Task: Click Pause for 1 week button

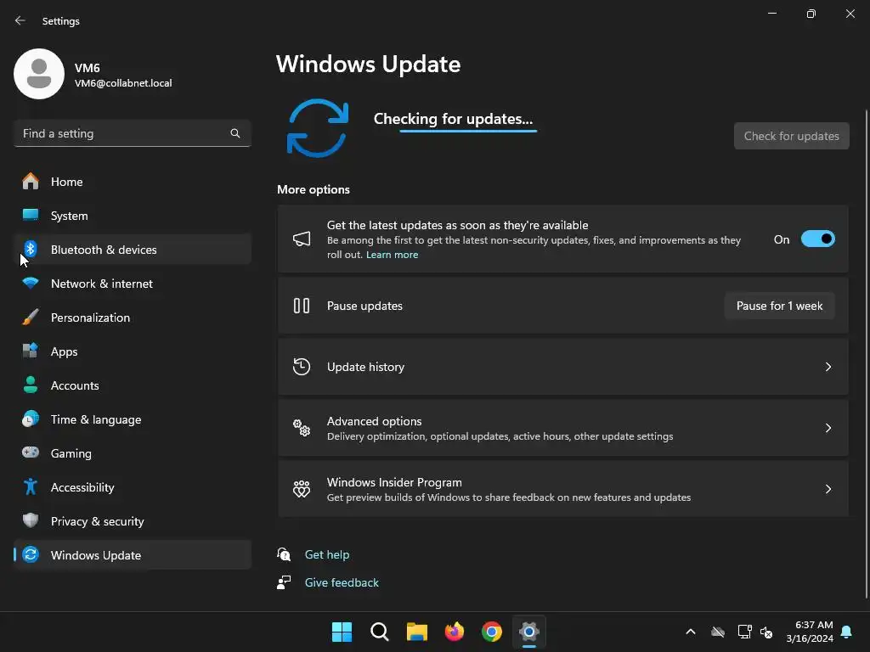Action: coord(779,306)
